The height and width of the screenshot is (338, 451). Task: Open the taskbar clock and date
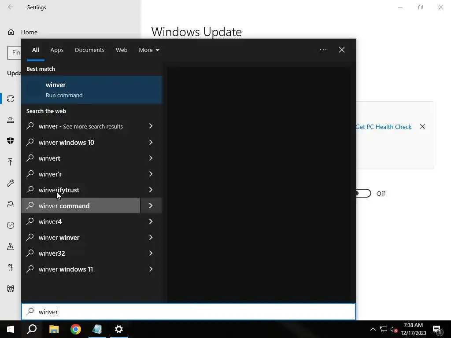pos(413,329)
